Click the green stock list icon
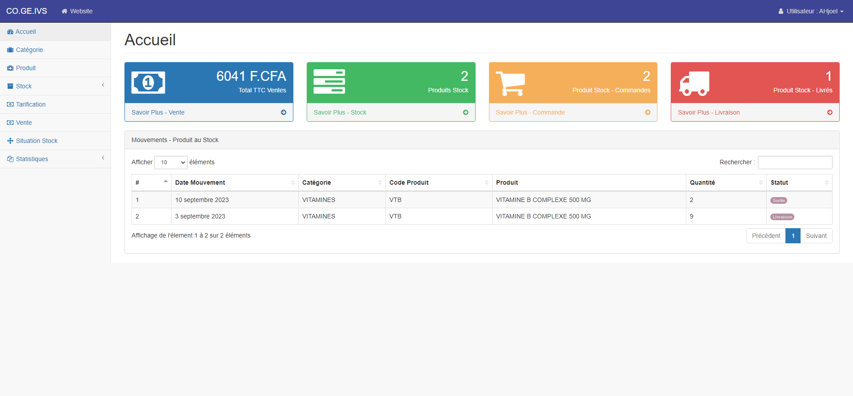The width and height of the screenshot is (853, 396). 329,82
